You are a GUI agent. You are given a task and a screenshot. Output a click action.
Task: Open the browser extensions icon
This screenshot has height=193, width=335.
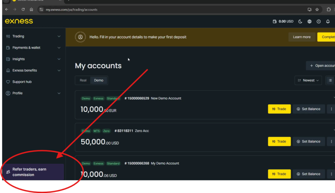(x=328, y=9)
